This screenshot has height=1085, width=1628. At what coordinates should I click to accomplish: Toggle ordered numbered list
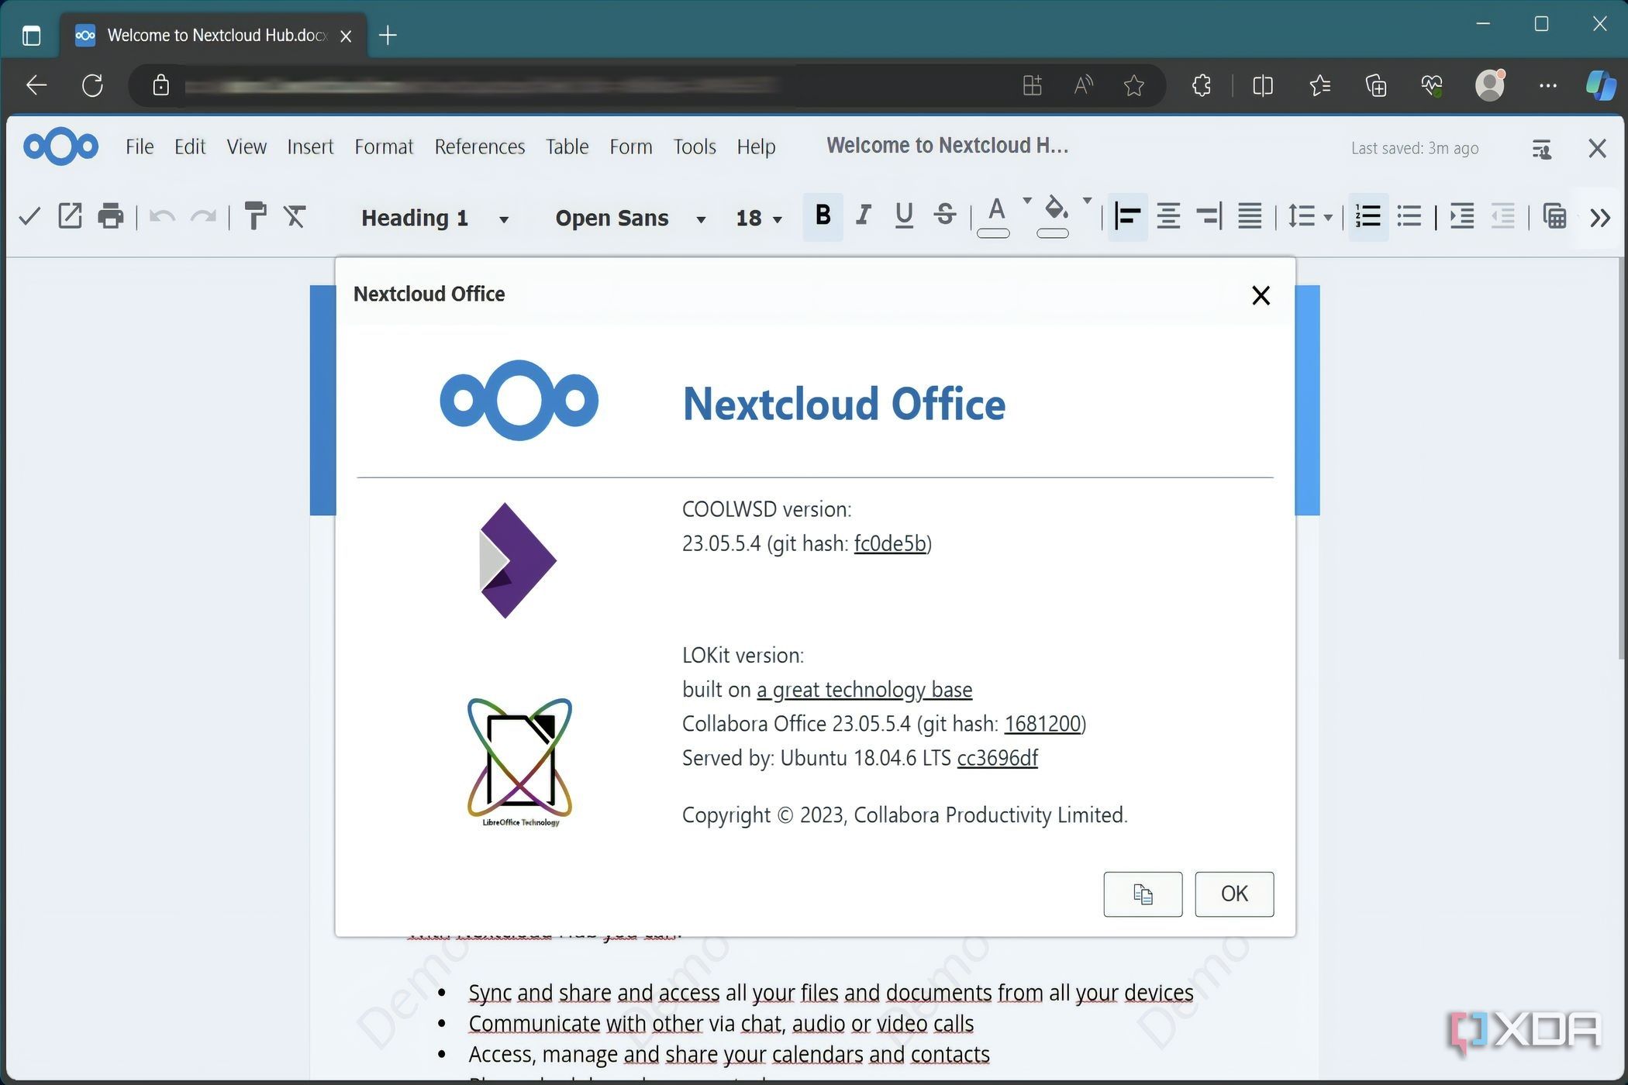pyautogui.click(x=1368, y=216)
